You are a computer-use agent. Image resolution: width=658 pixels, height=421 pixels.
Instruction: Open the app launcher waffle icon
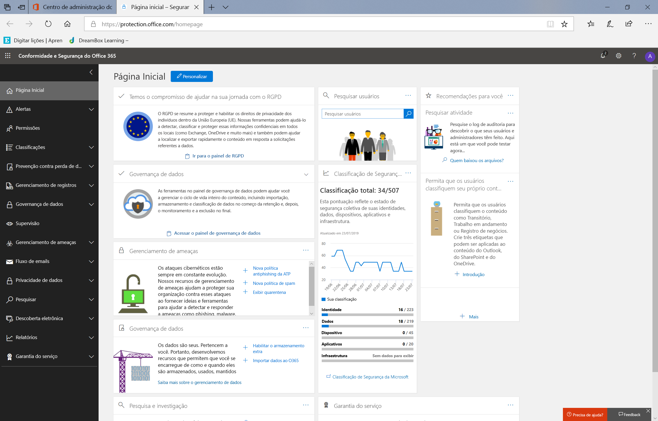click(8, 56)
